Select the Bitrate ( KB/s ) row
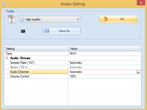 (73, 67)
